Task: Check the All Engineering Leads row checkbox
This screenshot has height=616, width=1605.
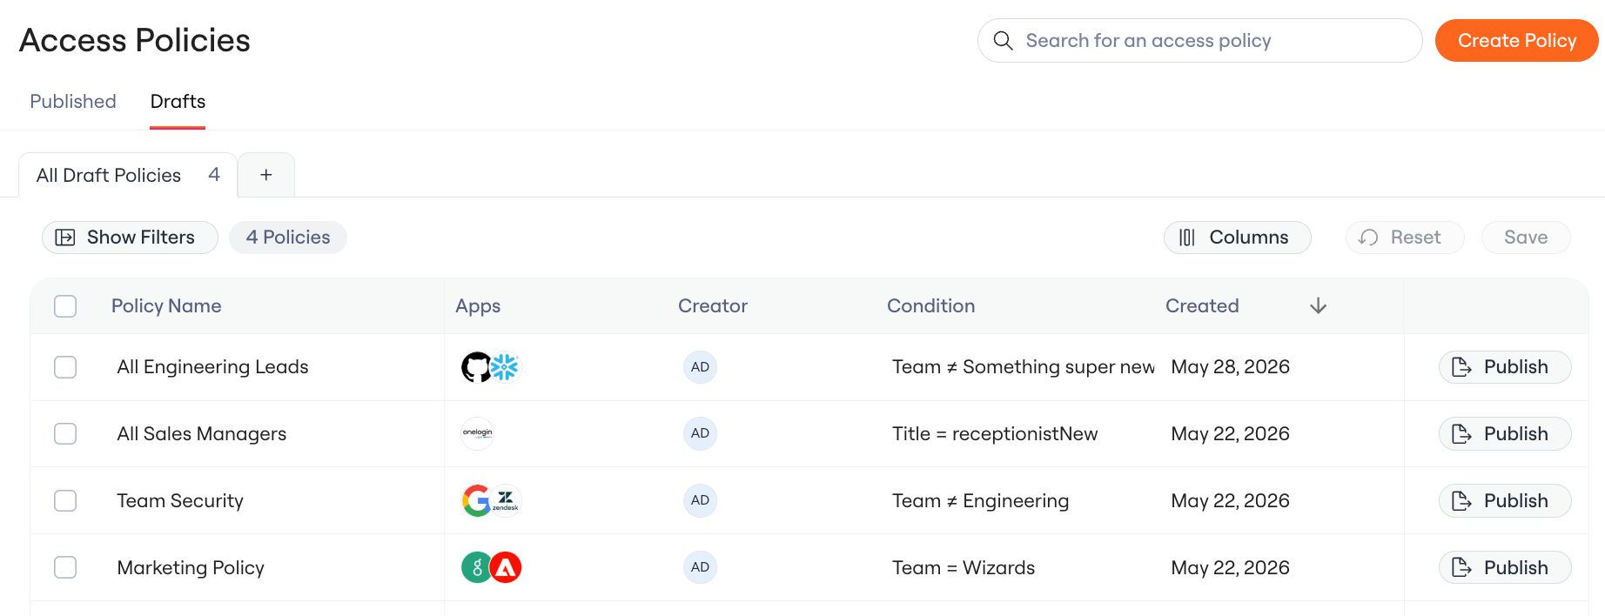Action: [x=65, y=367]
